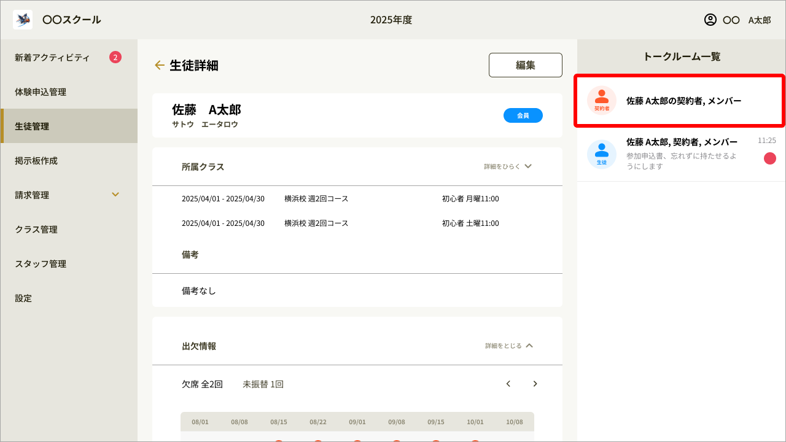Open 体験申込管理 from the sidebar

(x=41, y=92)
